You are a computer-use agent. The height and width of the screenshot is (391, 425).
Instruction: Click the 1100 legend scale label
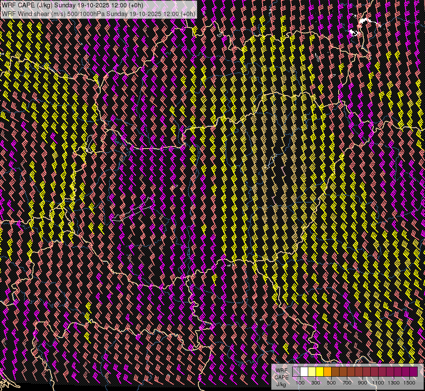click(x=378, y=383)
